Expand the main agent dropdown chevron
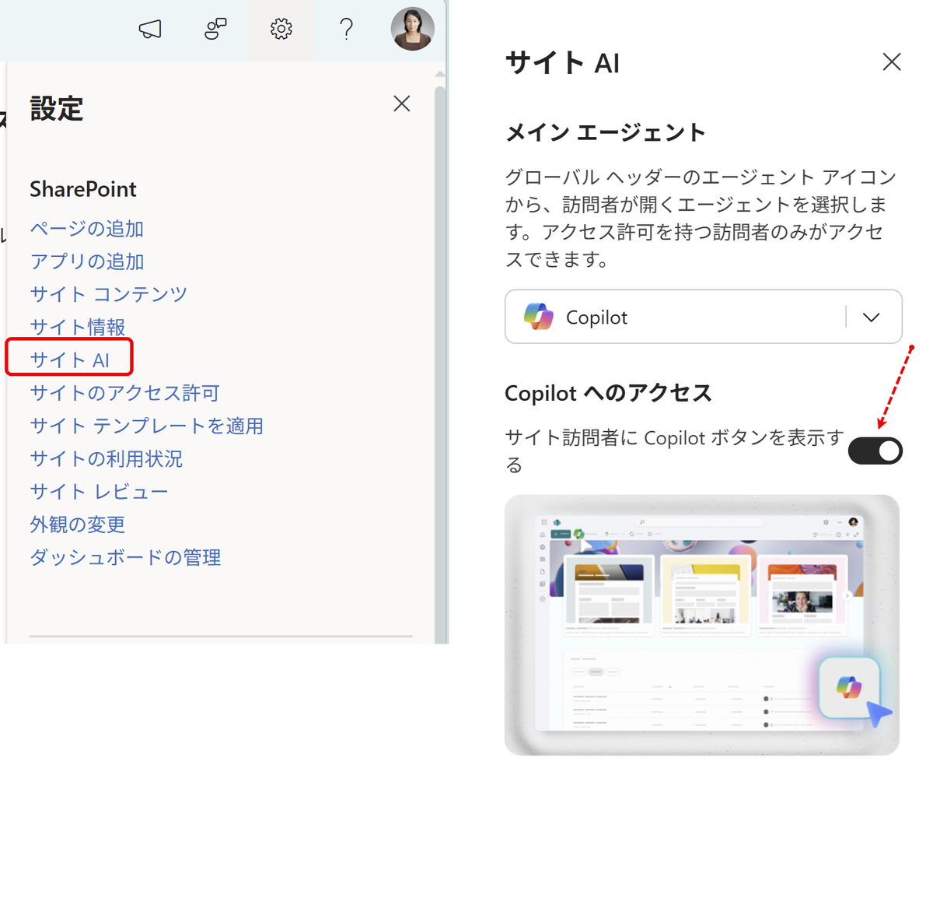 872,317
